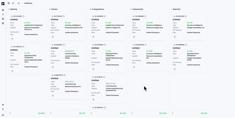235x118 pixels.
Task: Click the $11.65M value
Action: pos(150,51)
